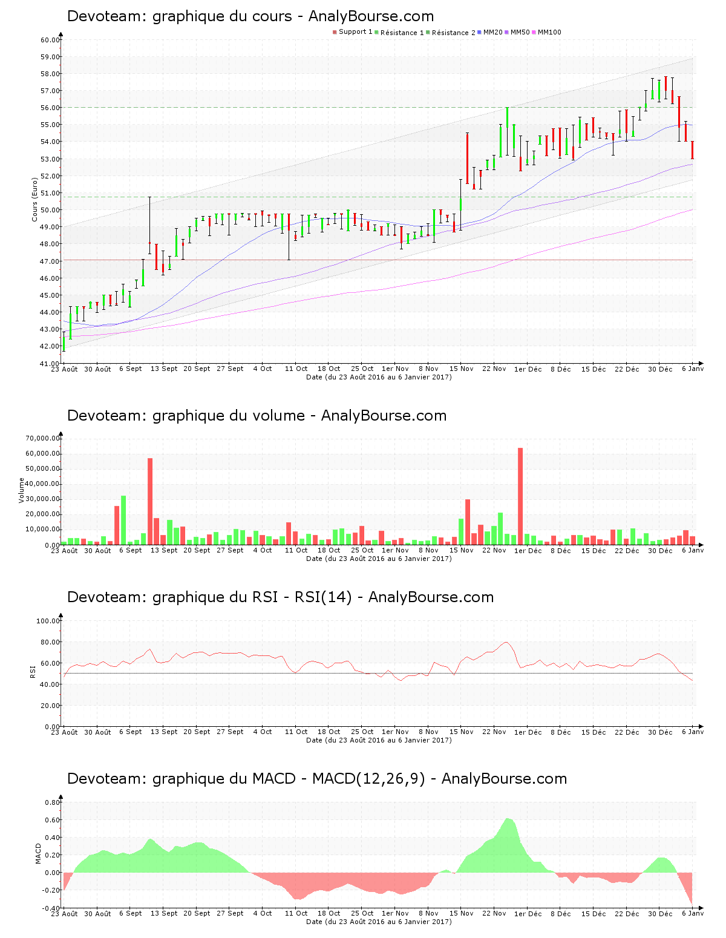726x938 pixels.
Task: Click the tall green volume bar near 6 Sept
Action: 123,520
